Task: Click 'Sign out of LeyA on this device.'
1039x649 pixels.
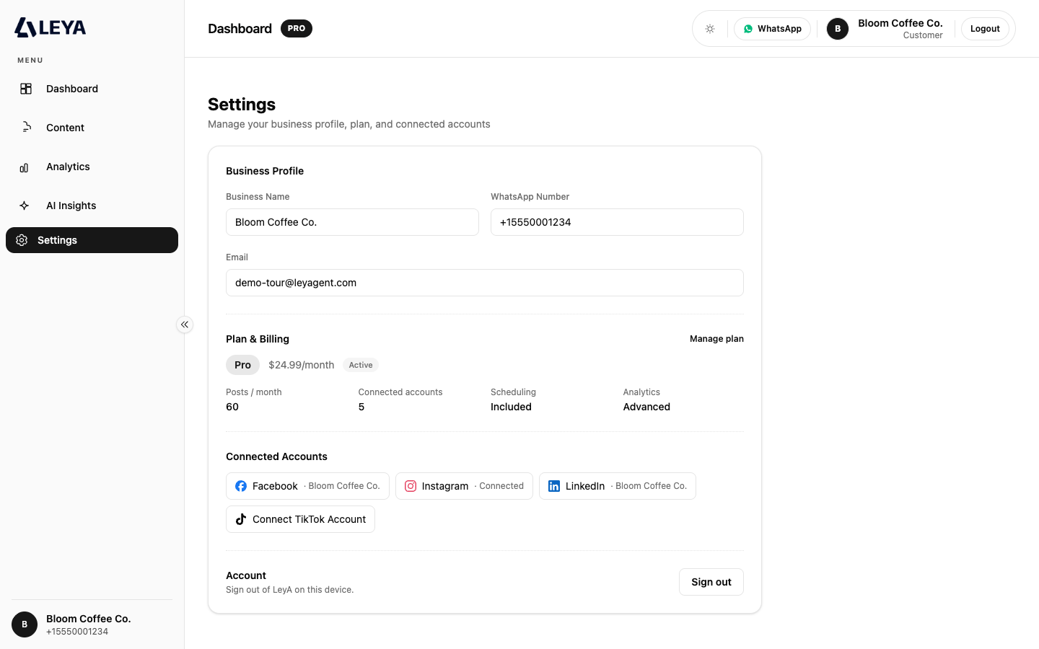Action: tap(290, 590)
